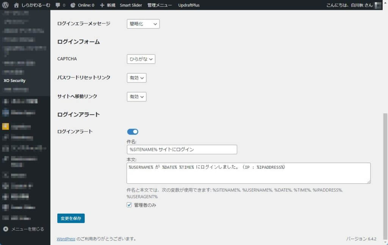Screen dimensions: 388x245
Task: Open UpdraftPlus in the admin bar
Action: [x=189, y=5]
